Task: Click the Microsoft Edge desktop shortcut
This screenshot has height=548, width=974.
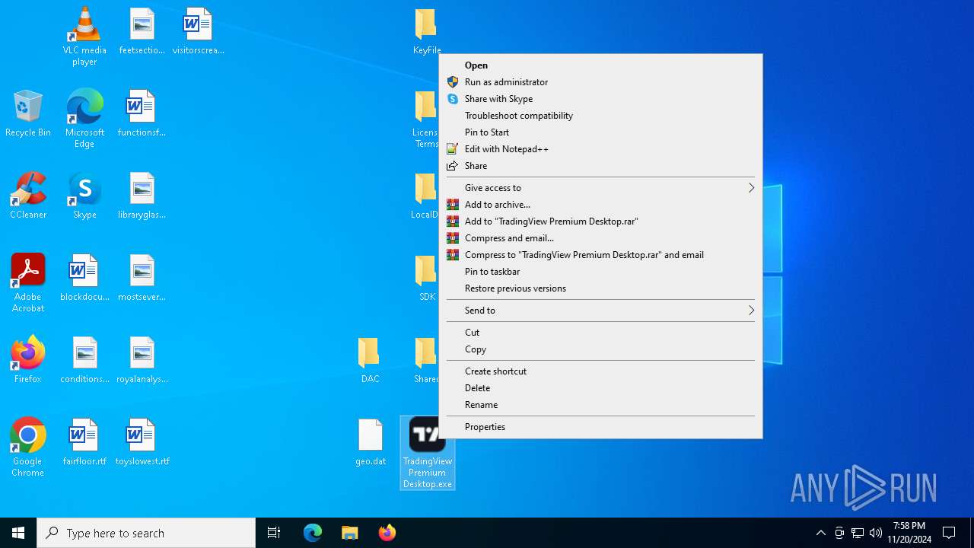Action: click(84, 118)
